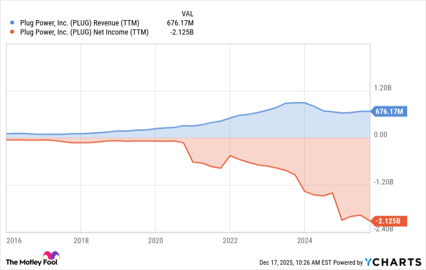Click the 2020 x-axis label

coord(155,241)
